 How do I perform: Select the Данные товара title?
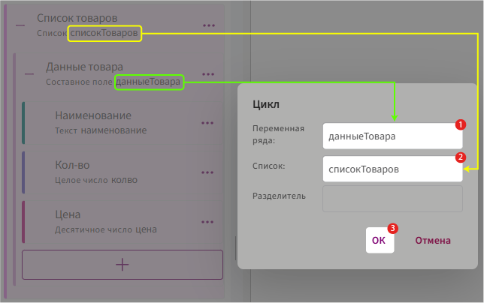pyautogui.click(x=85, y=67)
